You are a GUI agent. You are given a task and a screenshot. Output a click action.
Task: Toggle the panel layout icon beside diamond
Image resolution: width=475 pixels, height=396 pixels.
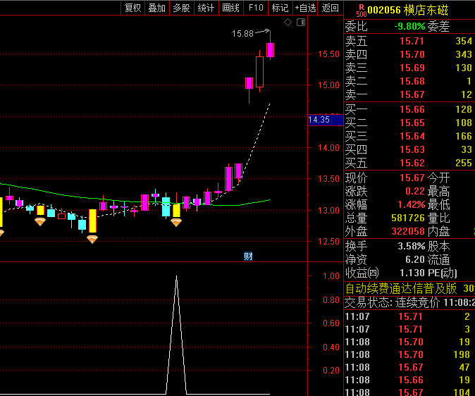point(300,23)
